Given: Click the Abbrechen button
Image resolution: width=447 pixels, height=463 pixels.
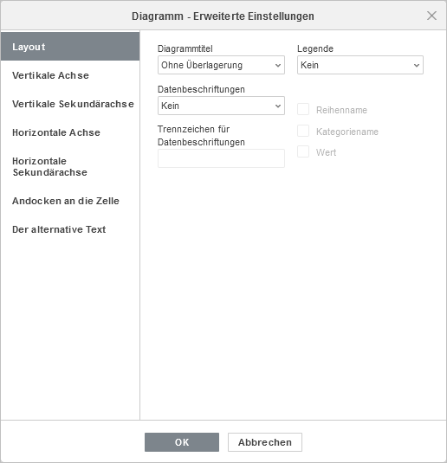Looking at the screenshot, I should coord(265,442).
